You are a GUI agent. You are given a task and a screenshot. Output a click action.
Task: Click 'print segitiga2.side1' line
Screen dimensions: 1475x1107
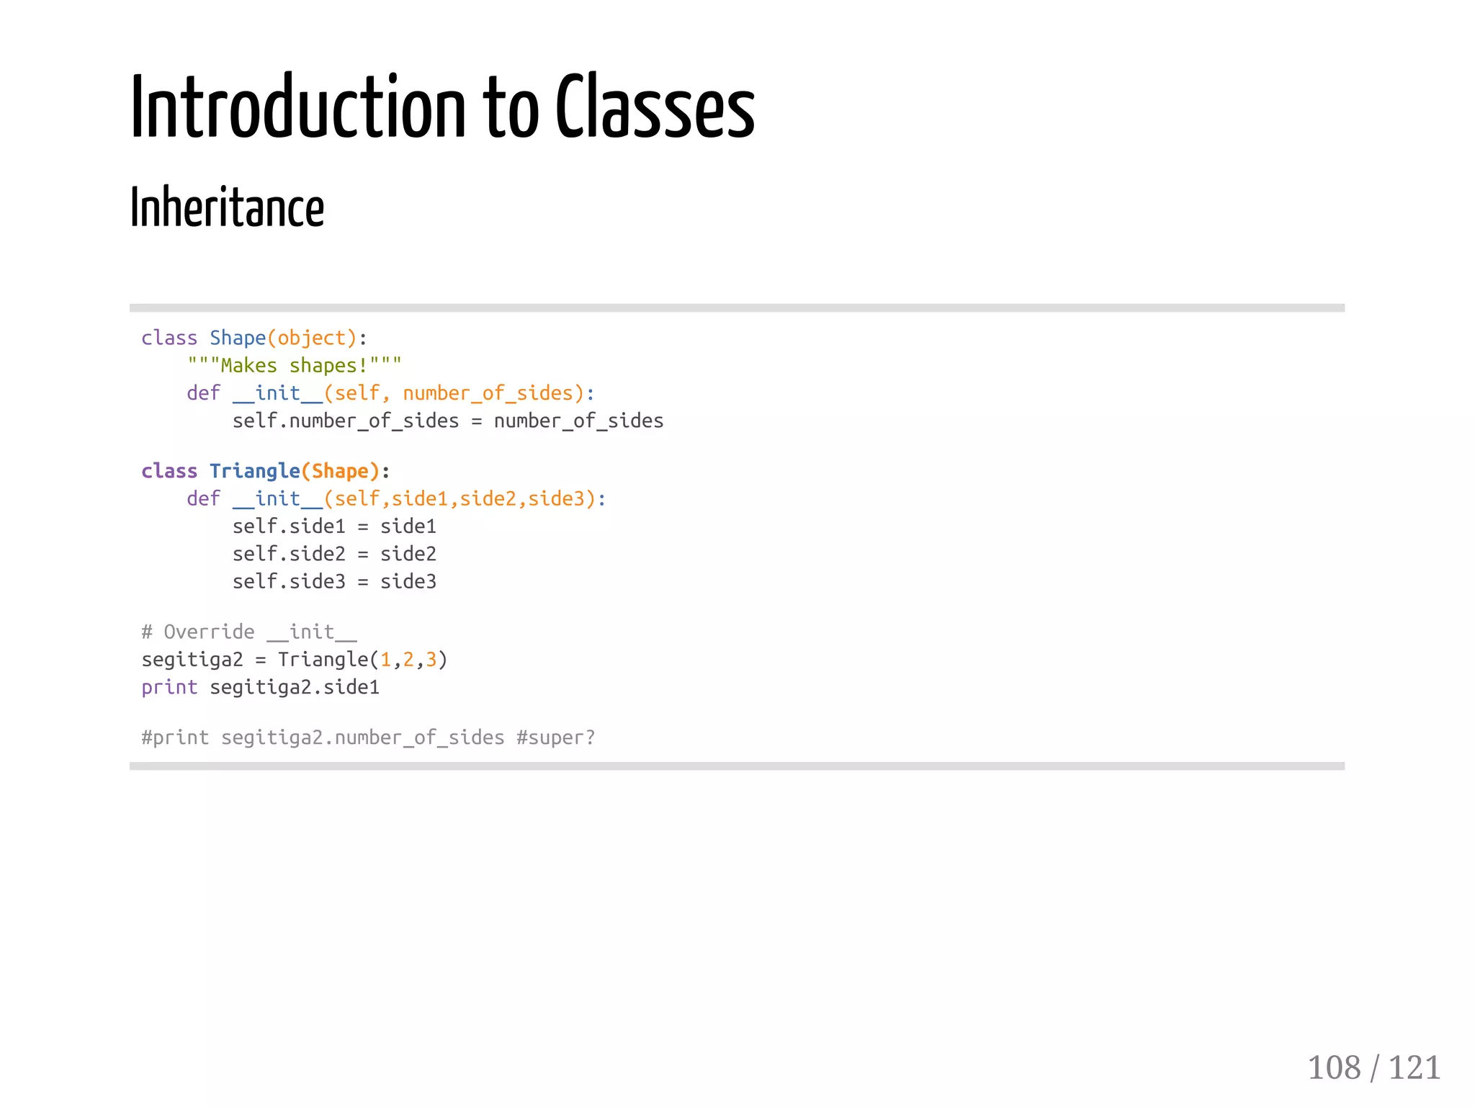pos(260,687)
